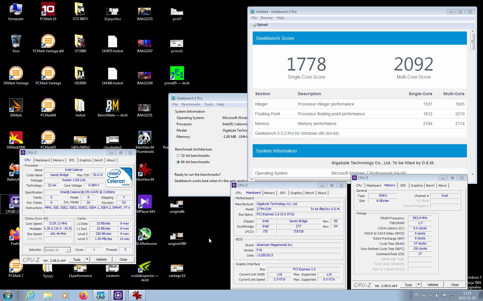483x301 pixels.
Task: Open Internet Explorer from the taskbar
Action: [x=30, y=295]
